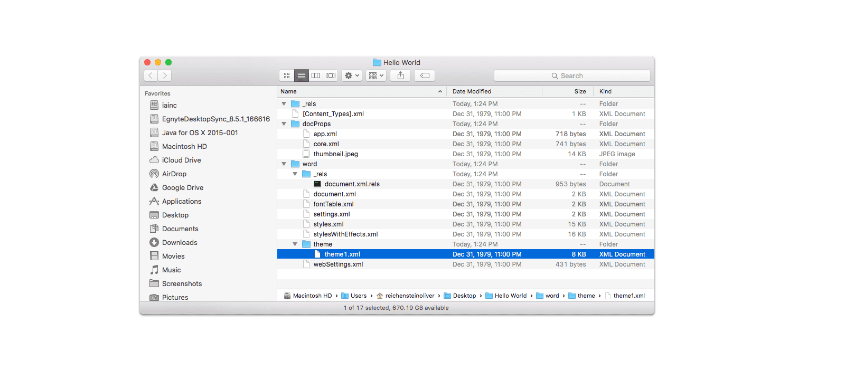Switch to icon view in toolbar
Image resolution: width=845 pixels, height=370 pixels.
tap(287, 75)
